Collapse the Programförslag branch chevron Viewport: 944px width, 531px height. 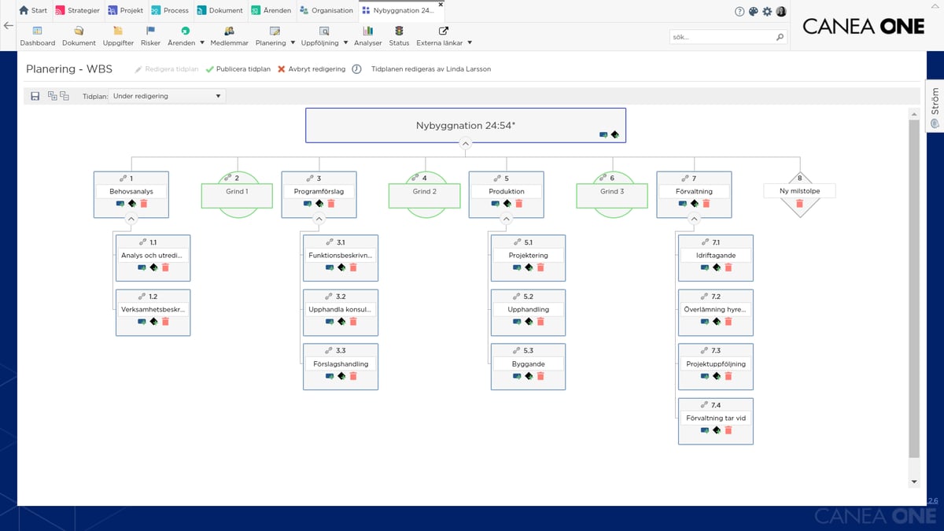point(319,218)
